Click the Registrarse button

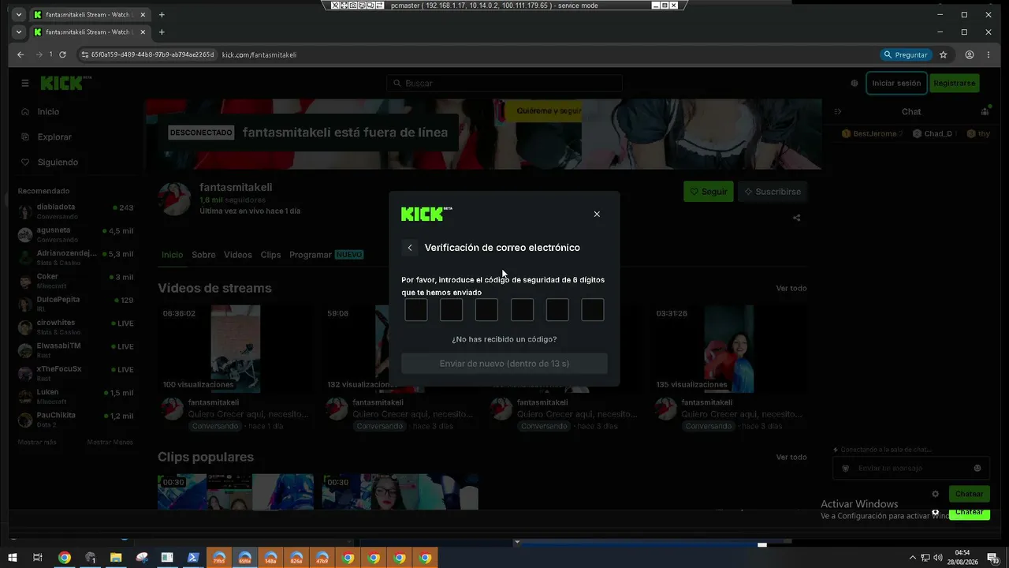[x=955, y=83]
